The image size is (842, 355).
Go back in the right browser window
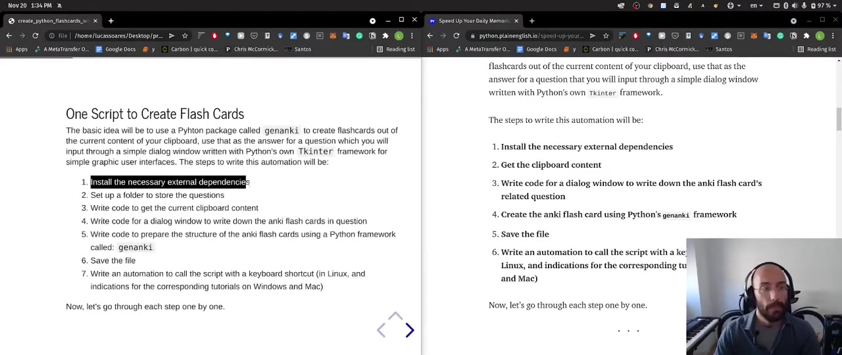pyautogui.click(x=430, y=35)
